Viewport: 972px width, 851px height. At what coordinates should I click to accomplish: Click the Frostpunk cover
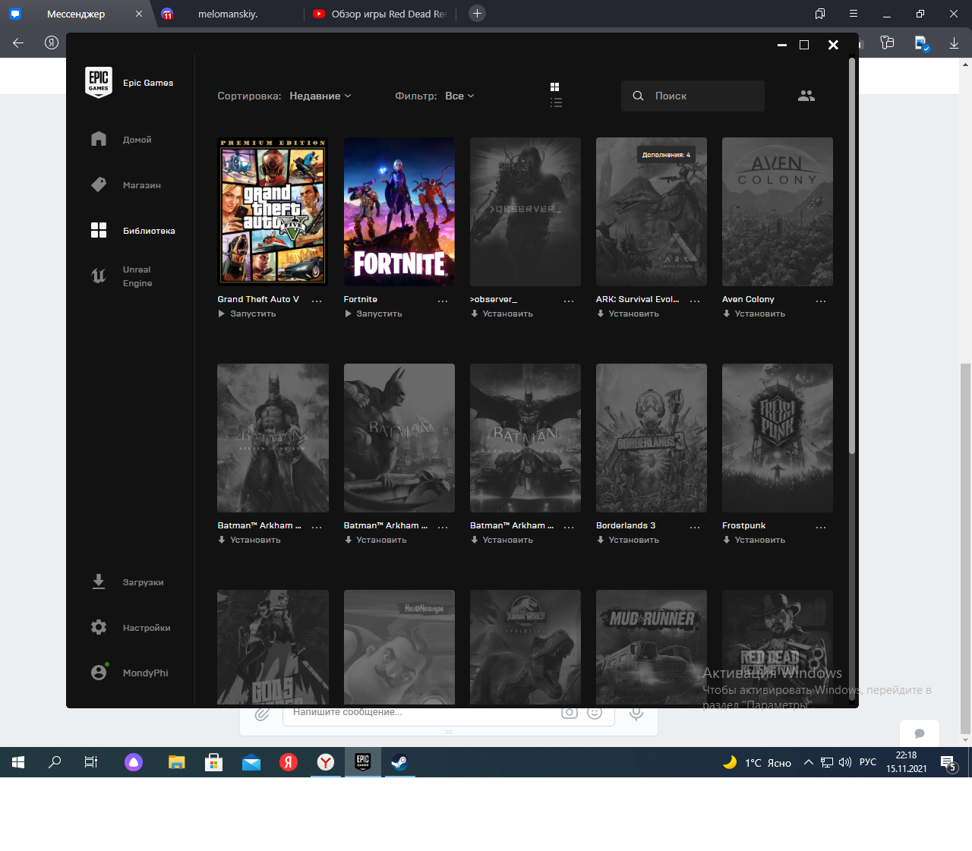(778, 437)
